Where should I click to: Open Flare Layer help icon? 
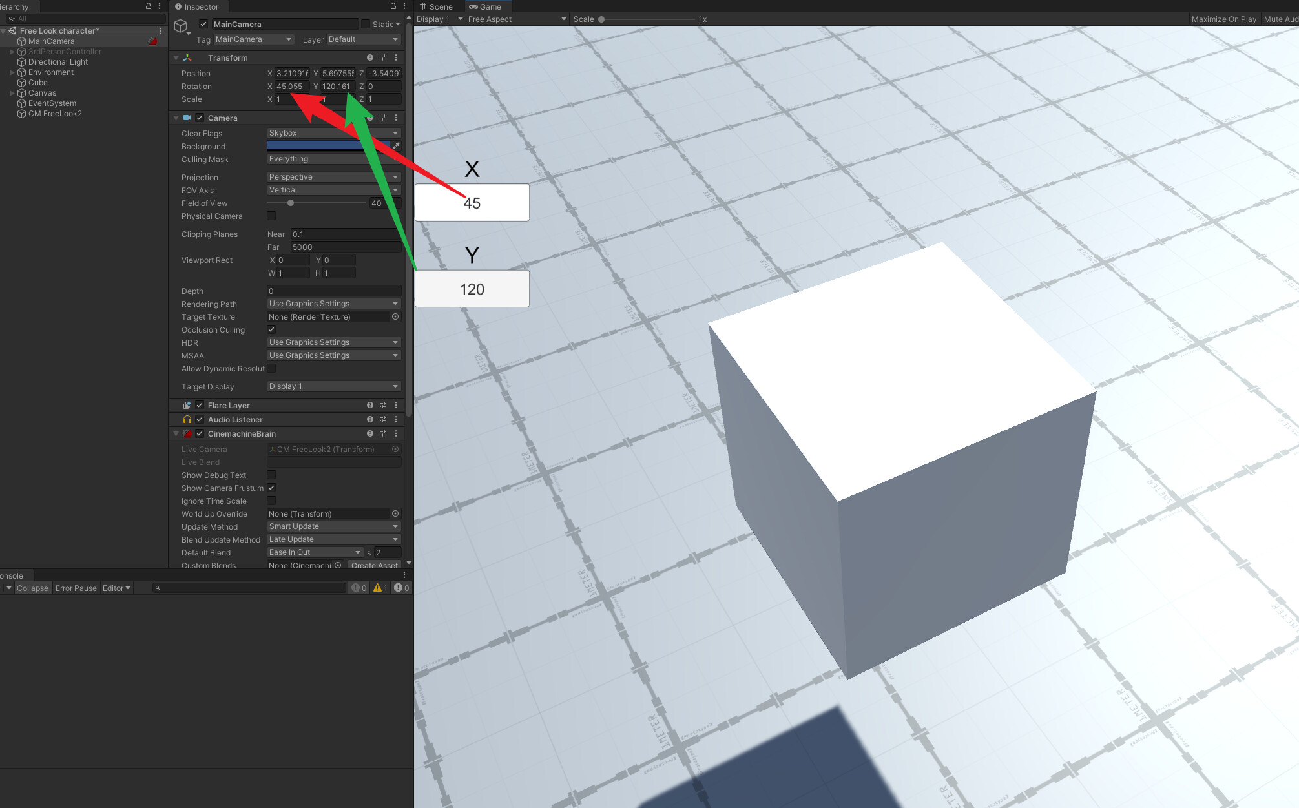tap(370, 405)
